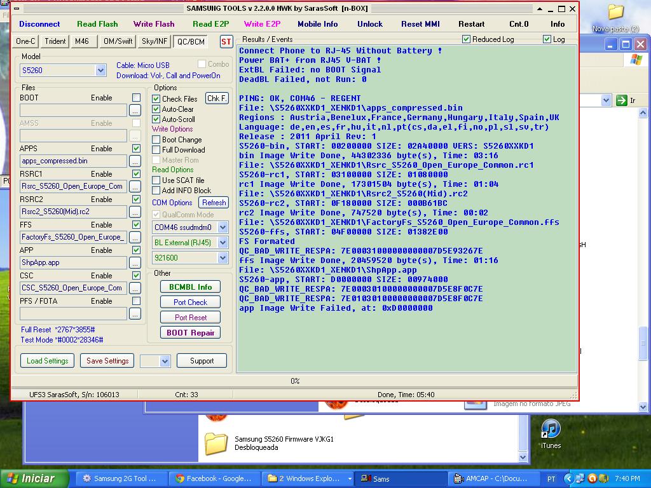Image resolution: width=651 pixels, height=488 pixels.
Task: Toggle the CSC Enable checkbox
Action: [x=136, y=275]
